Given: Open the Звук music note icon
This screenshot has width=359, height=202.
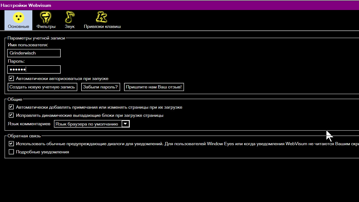Looking at the screenshot, I should tap(70, 17).
